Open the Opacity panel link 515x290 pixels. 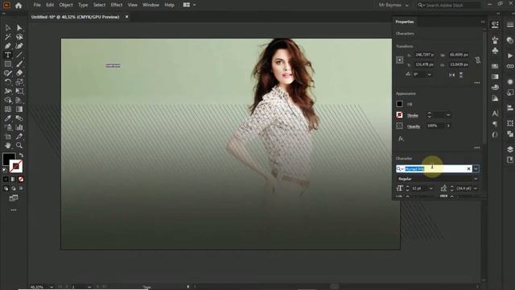(414, 126)
